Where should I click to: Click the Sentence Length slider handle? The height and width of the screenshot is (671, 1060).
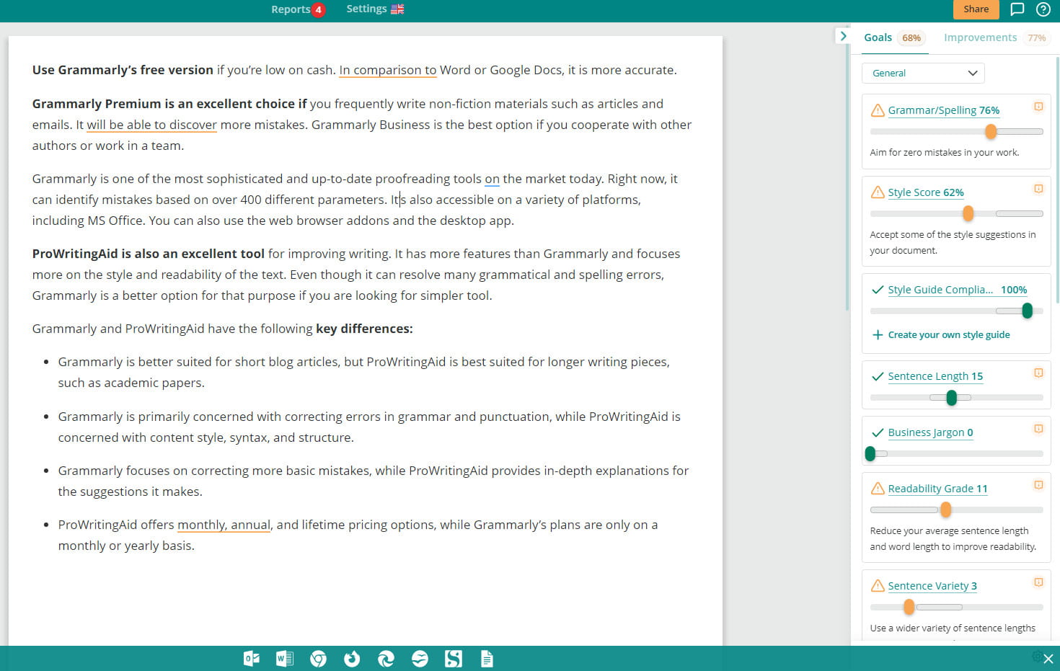(951, 397)
